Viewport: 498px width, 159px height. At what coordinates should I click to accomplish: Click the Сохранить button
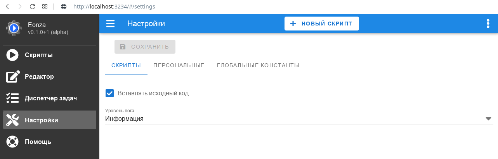click(x=145, y=47)
